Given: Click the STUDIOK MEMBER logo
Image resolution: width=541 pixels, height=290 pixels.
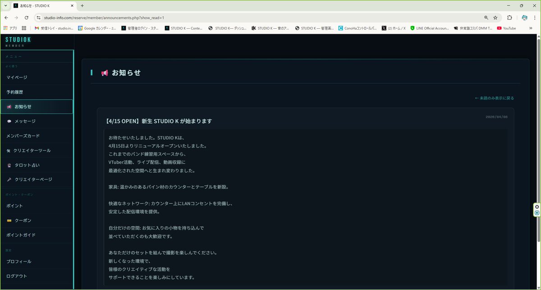Looking at the screenshot, I should (18, 41).
